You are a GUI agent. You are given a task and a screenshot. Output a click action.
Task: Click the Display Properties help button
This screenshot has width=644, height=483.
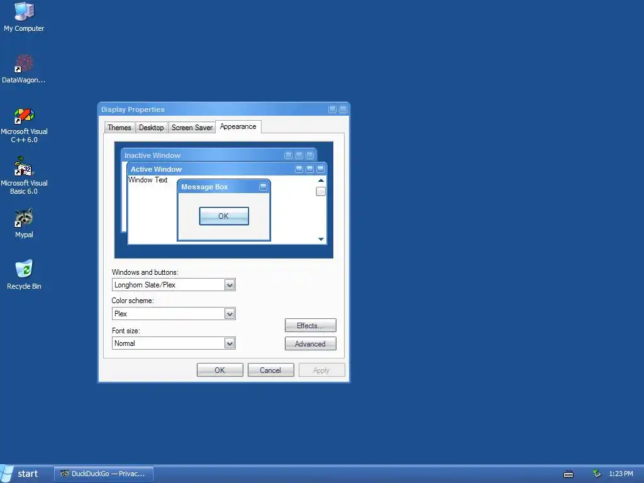click(x=332, y=109)
